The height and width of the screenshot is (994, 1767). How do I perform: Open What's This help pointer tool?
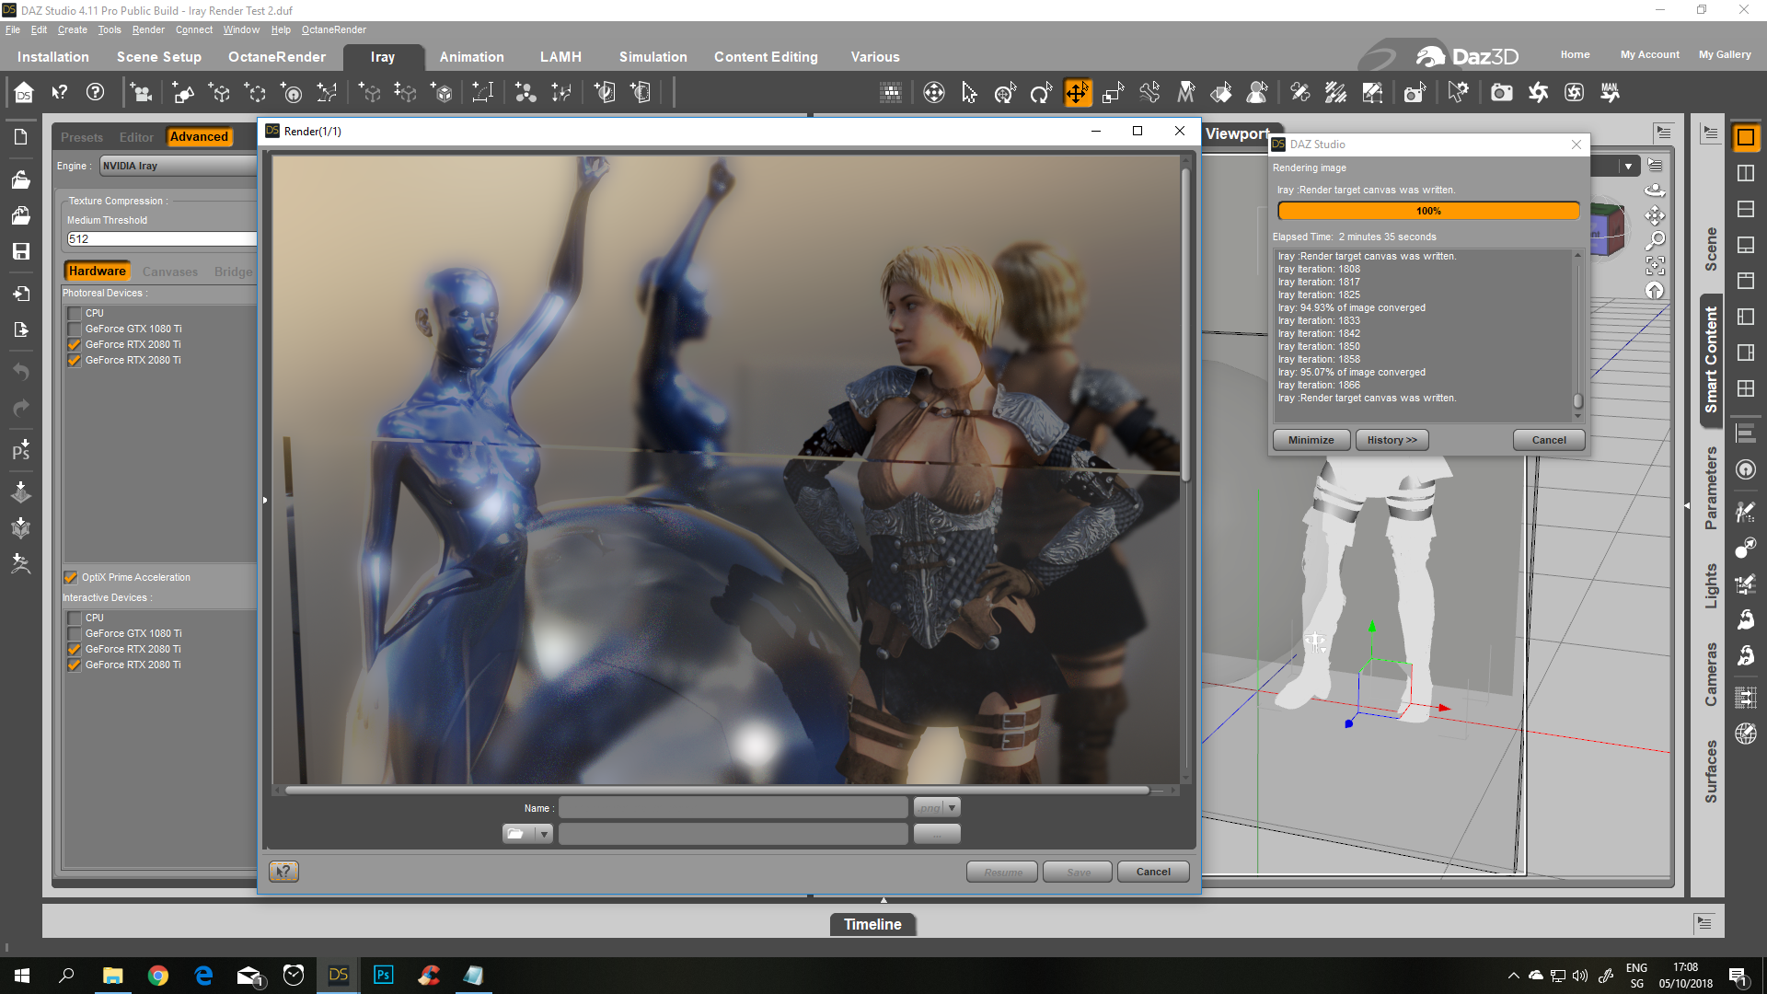coord(60,92)
